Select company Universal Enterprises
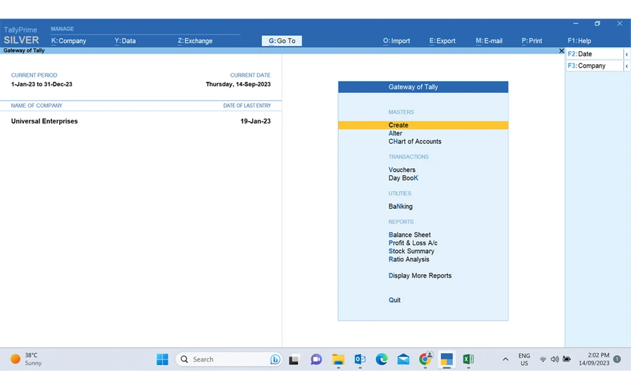The height and width of the screenshot is (389, 631). point(44,121)
